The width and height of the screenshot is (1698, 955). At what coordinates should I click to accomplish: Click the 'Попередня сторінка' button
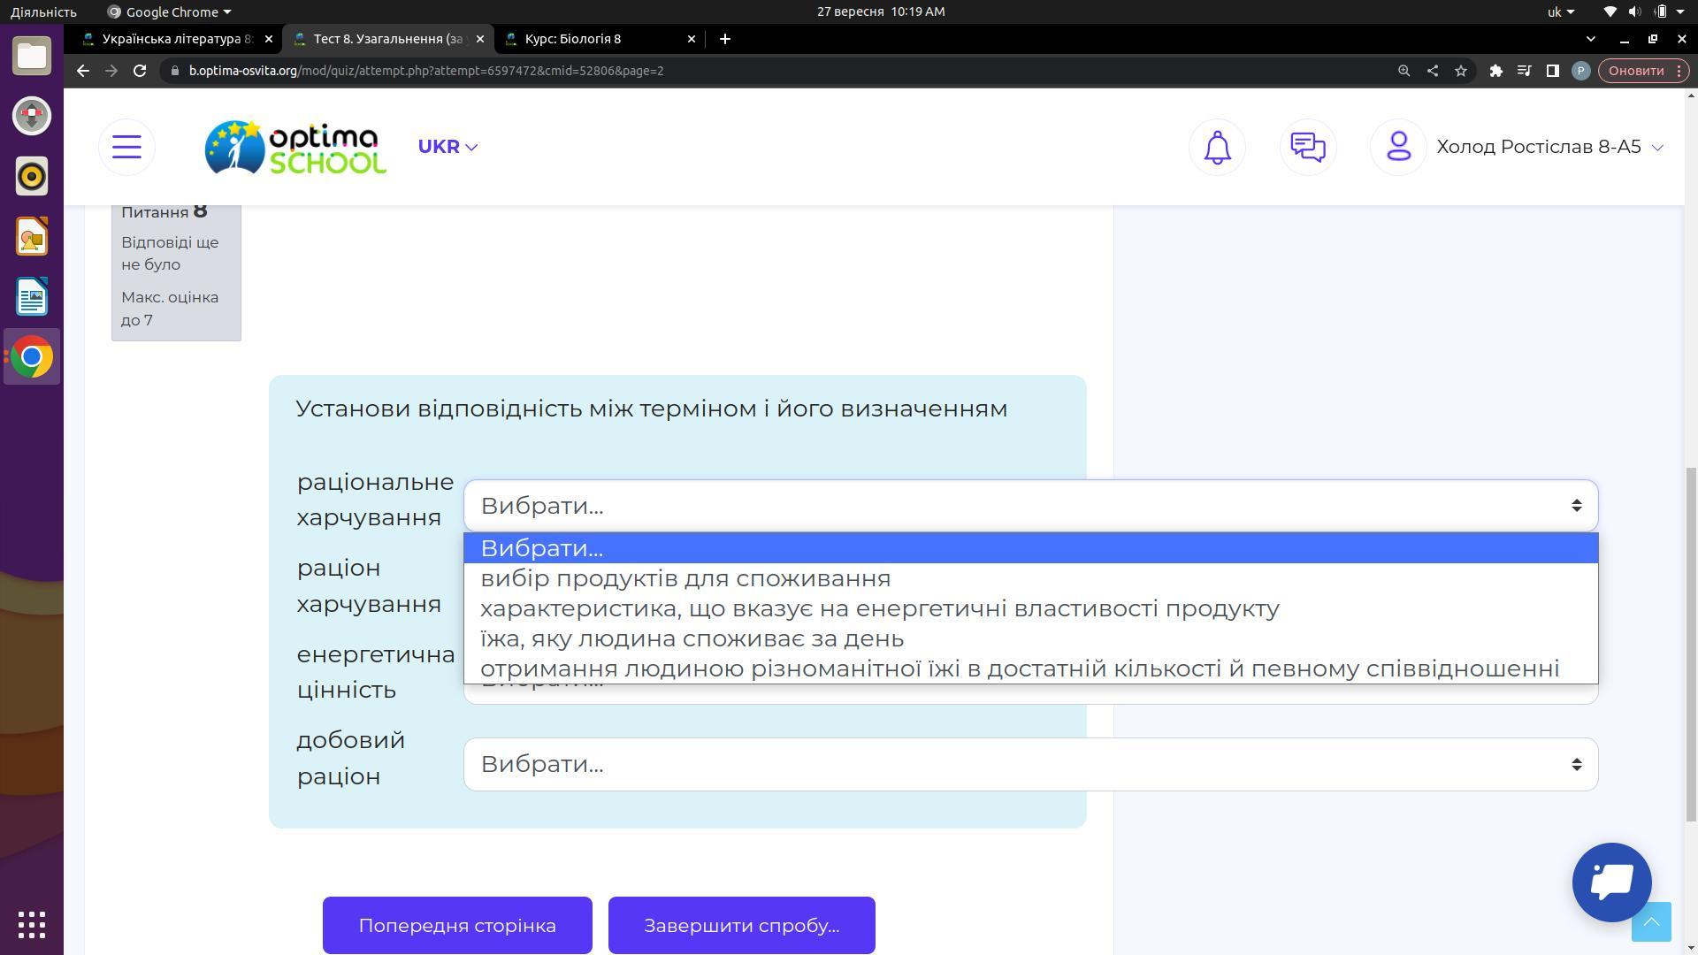pos(457,925)
